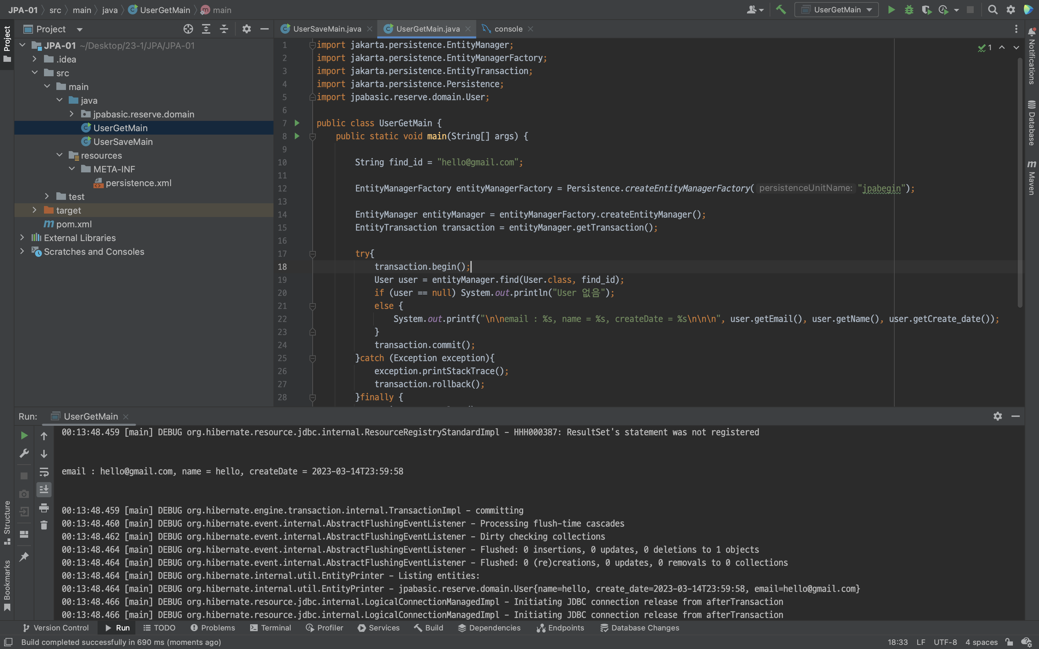The height and width of the screenshot is (649, 1039).
Task: Toggle the Pin Tab icon in Run
Action: point(24,557)
